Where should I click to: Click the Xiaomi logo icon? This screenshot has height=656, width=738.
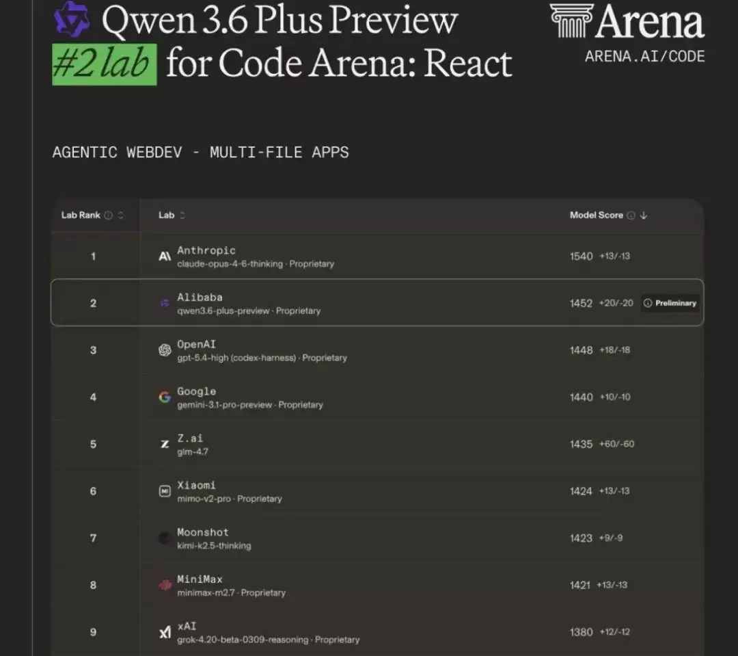[165, 491]
